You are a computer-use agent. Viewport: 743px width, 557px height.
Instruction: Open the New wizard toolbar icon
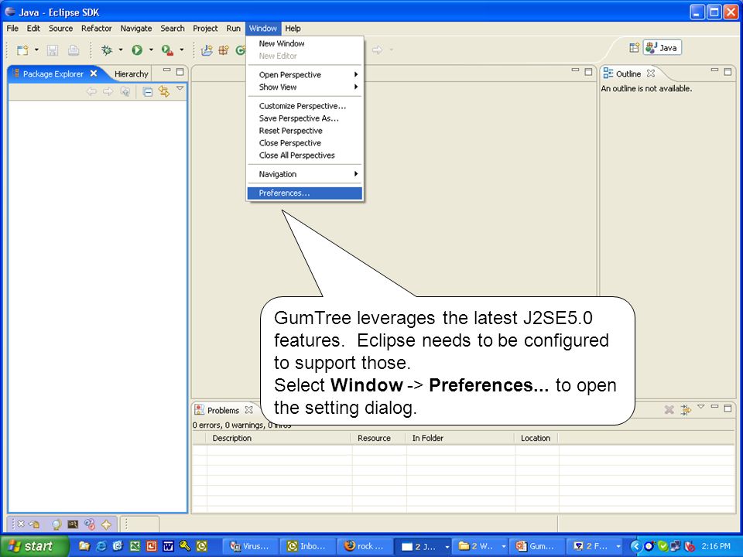pos(22,50)
